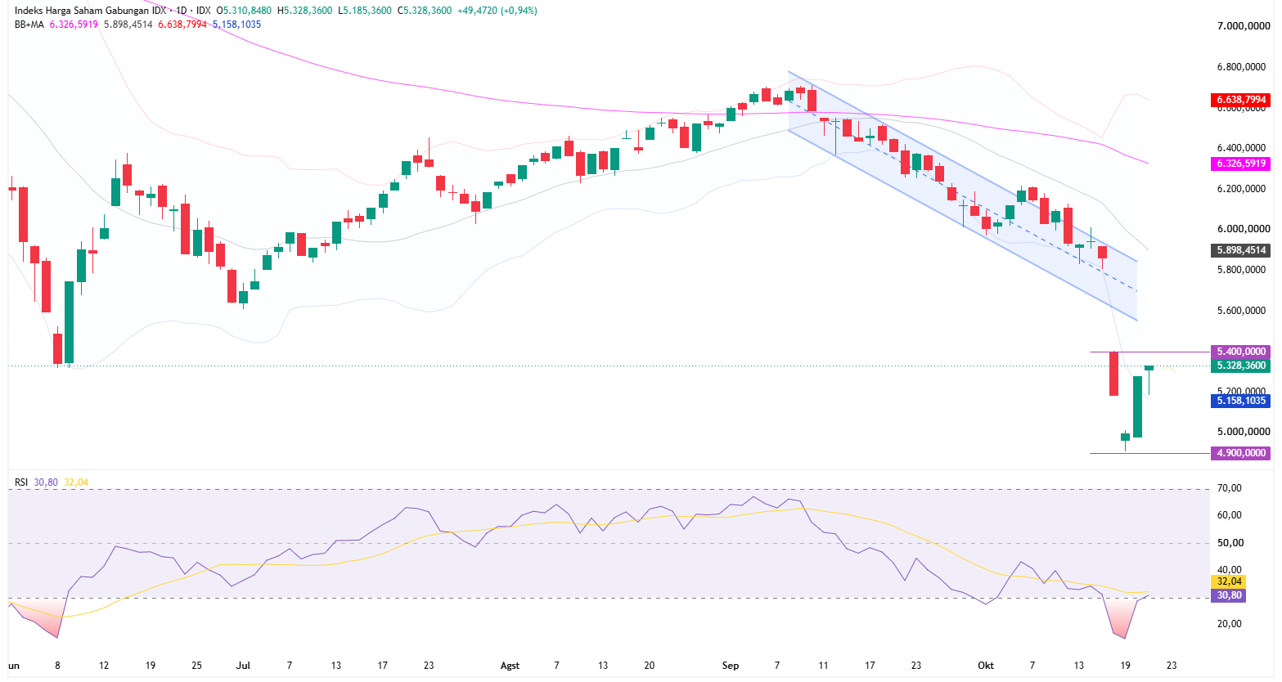Click the Sep label on time axis
Viewport: 1282px width, 682px height.
click(x=731, y=666)
